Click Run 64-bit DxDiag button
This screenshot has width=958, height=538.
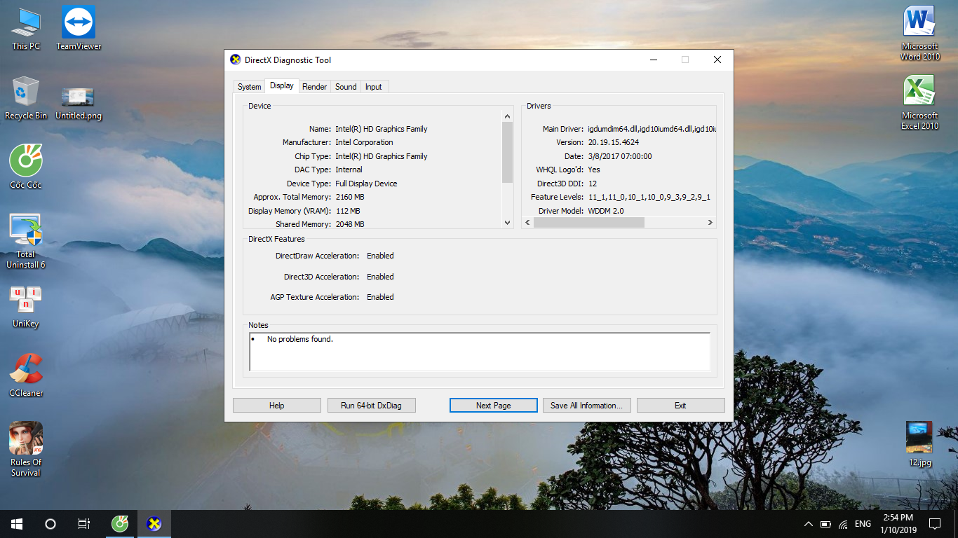[371, 406]
